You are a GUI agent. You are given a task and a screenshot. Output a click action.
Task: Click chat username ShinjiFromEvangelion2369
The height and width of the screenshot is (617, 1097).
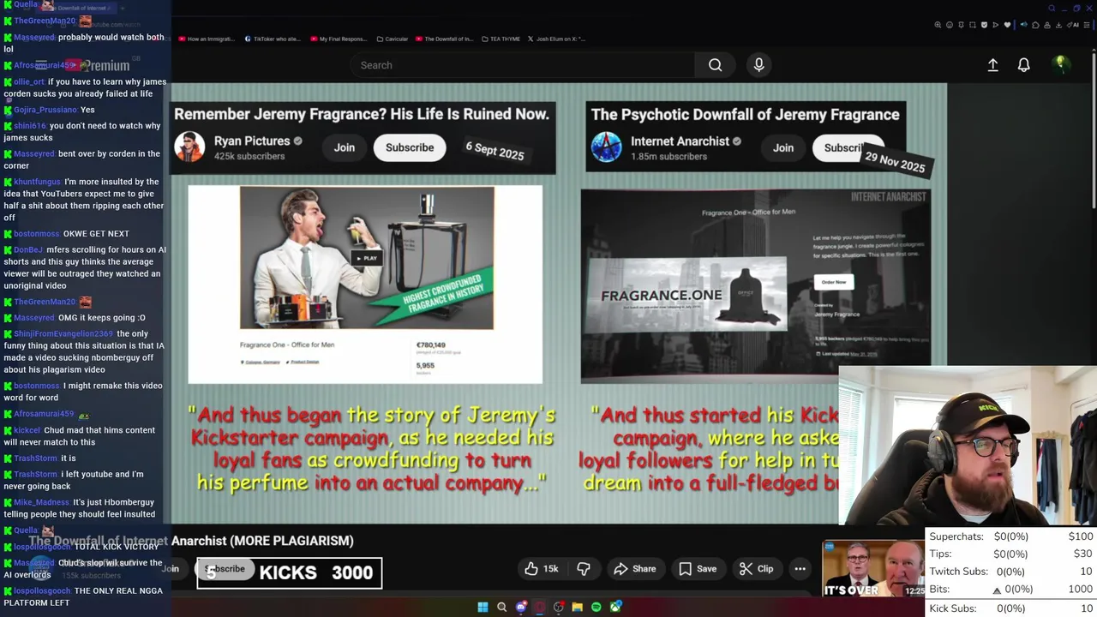[x=63, y=333]
